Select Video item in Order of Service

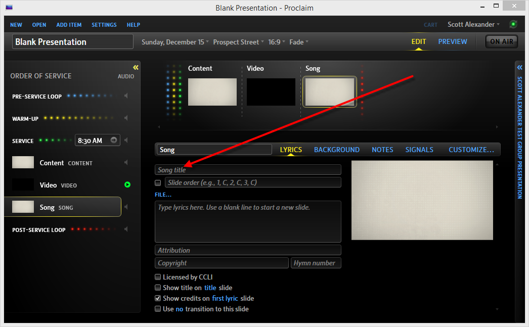tap(63, 185)
